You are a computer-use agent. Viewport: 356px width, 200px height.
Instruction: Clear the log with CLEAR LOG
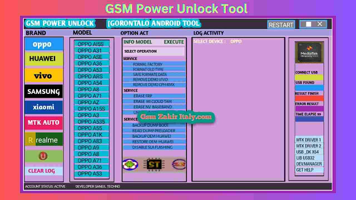tap(44, 171)
